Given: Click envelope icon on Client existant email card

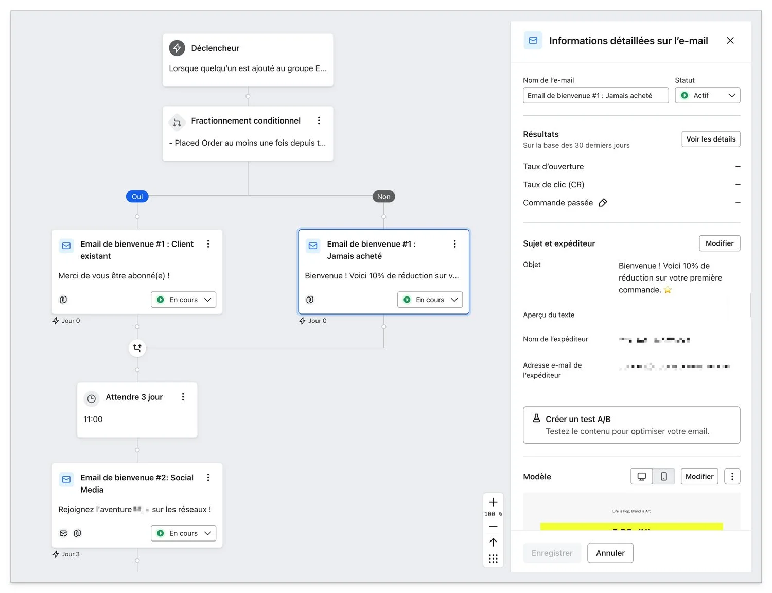Looking at the screenshot, I should tap(66, 246).
